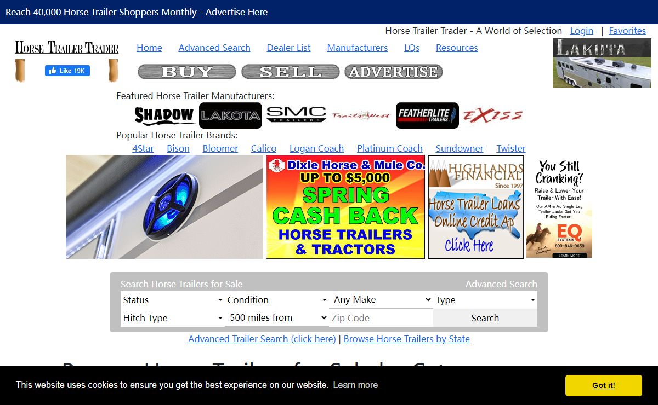Open the Sundowner brand link
The width and height of the screenshot is (658, 405).
(460, 148)
